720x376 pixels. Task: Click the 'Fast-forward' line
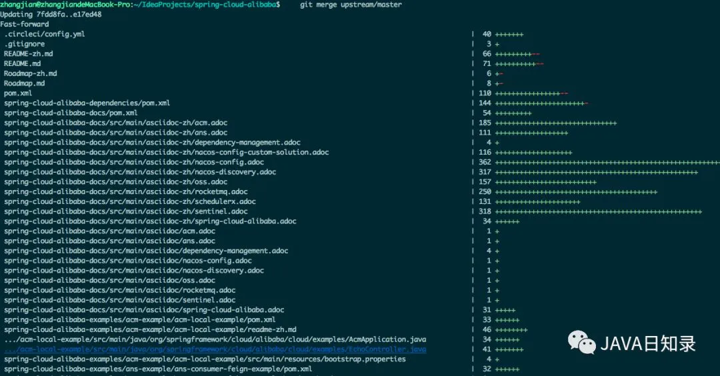[x=25, y=24]
